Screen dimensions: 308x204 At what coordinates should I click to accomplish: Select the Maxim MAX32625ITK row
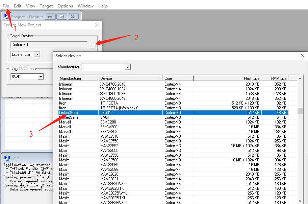(174, 188)
